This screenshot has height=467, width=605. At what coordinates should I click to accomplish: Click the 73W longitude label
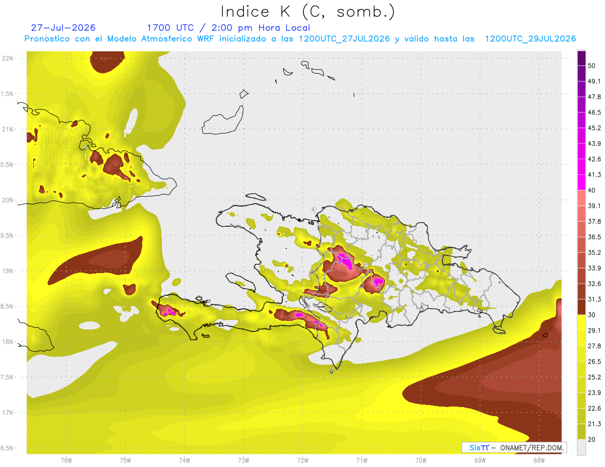click(x=244, y=460)
